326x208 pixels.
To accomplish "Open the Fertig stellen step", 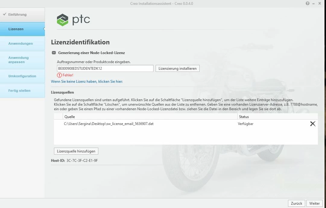I will tap(22, 91).
